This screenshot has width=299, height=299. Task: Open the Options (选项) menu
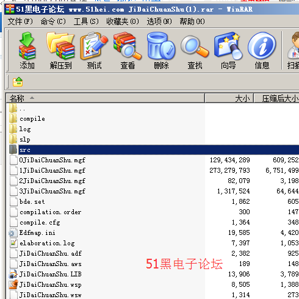[159, 21]
